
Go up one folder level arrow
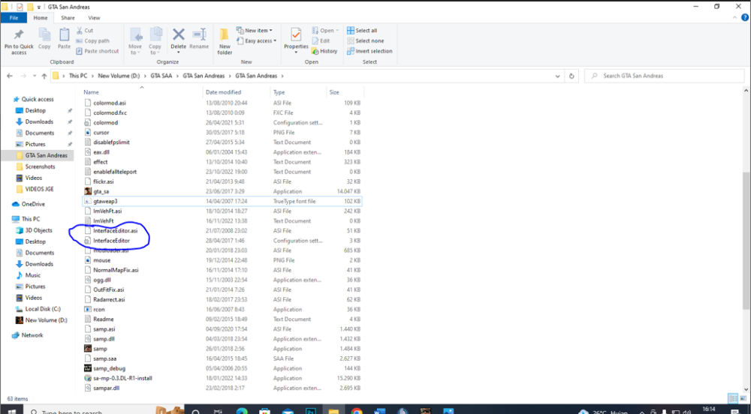[44, 76]
